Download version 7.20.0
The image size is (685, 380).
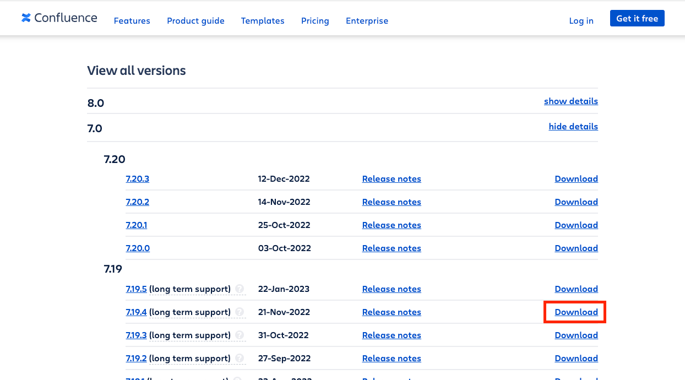pyautogui.click(x=576, y=248)
